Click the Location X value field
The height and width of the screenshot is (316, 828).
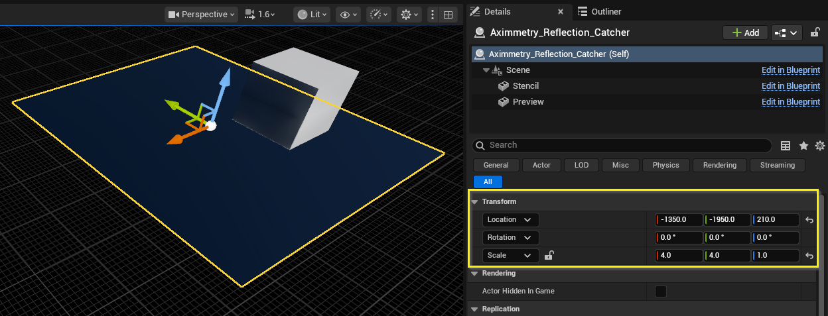pos(679,220)
